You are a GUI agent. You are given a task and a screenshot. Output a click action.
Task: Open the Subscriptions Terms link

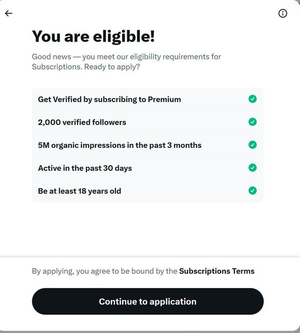(217, 271)
